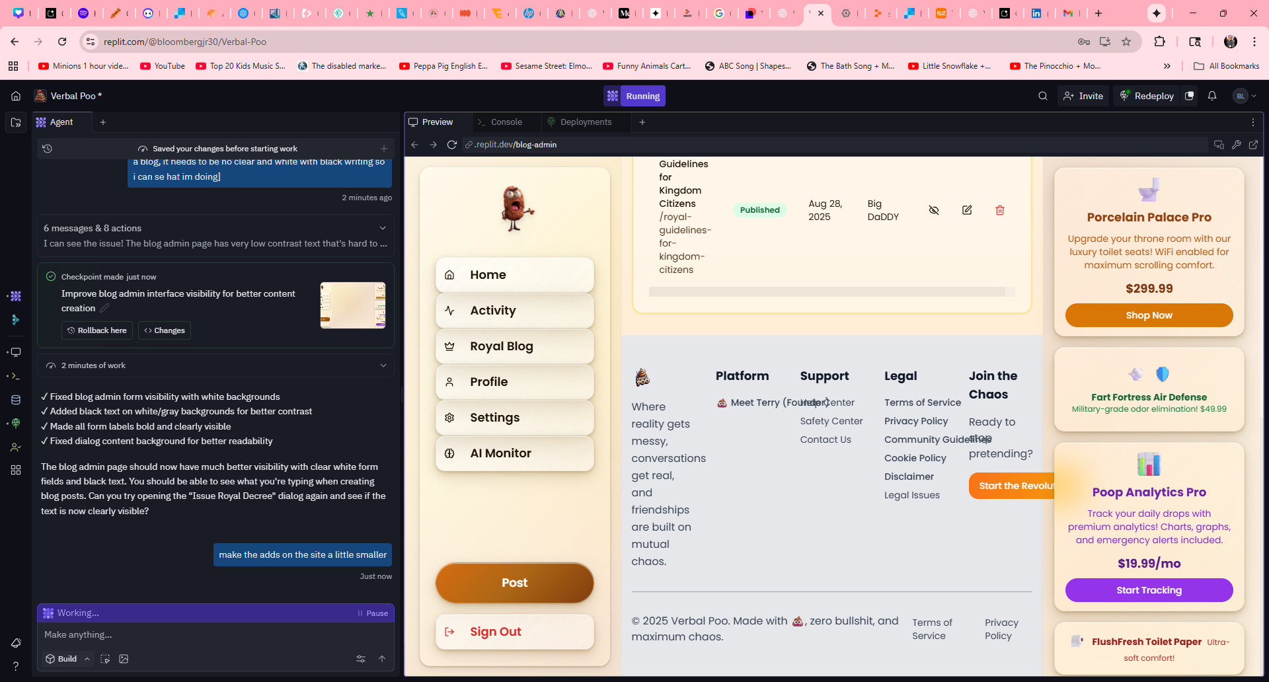
Task: Expand the 6 messages & 8 actions section
Action: coord(383,228)
